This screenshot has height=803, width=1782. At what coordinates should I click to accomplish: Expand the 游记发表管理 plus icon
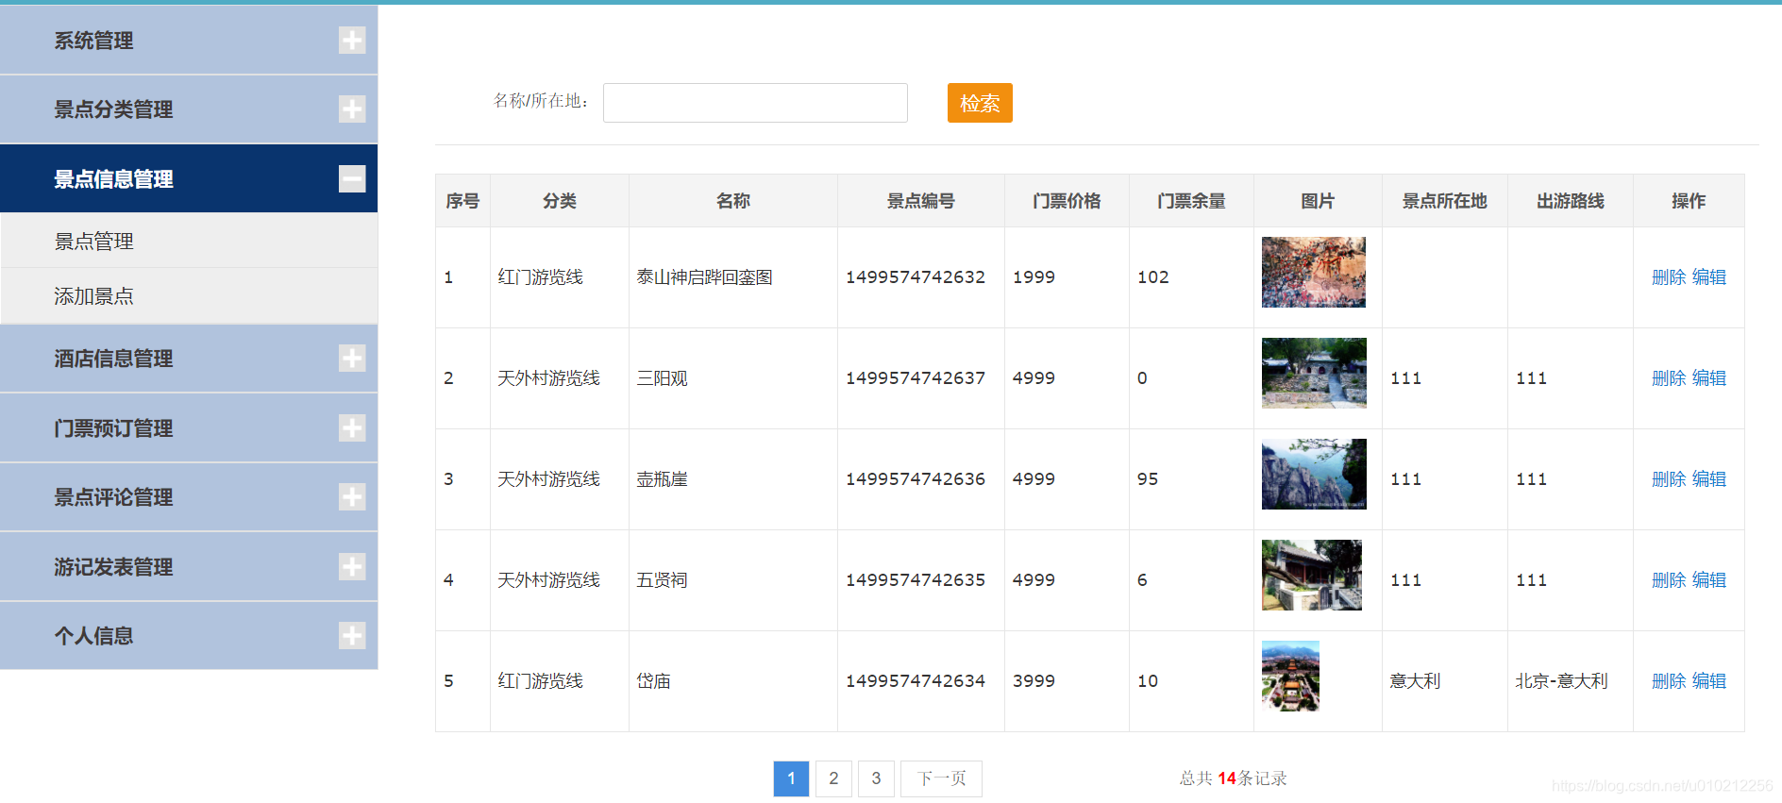(x=352, y=567)
